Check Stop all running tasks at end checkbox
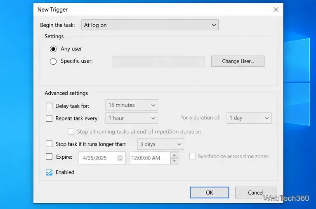 tap(71, 132)
